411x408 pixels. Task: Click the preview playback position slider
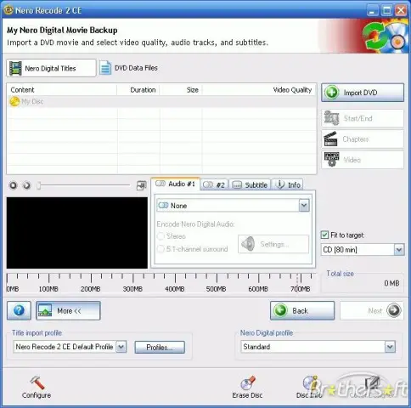(83, 185)
